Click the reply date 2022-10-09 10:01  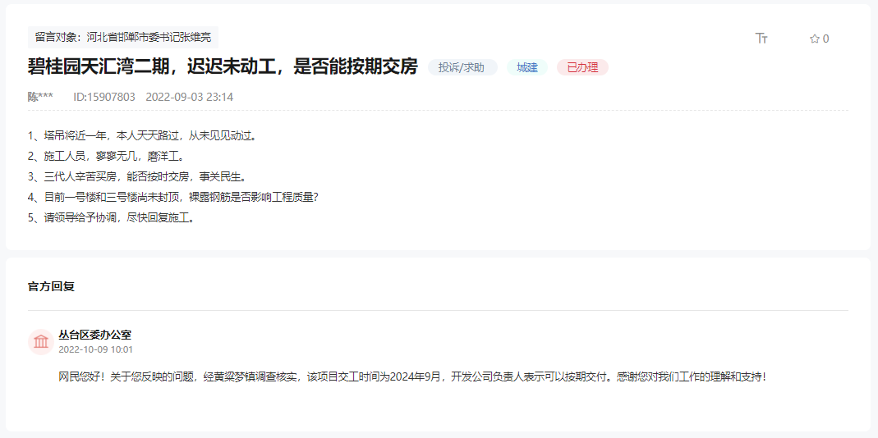(96, 349)
